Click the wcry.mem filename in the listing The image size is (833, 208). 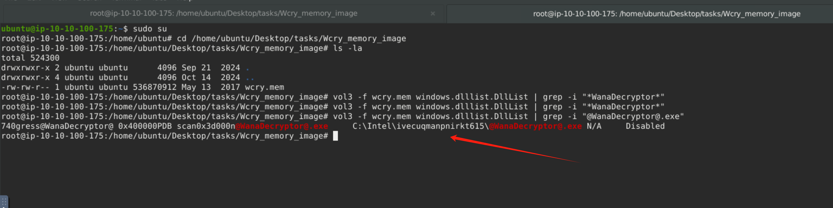(x=264, y=87)
